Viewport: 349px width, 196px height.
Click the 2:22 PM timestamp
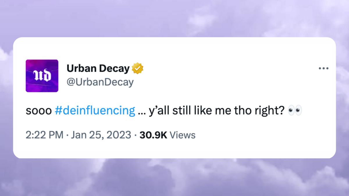(44, 135)
